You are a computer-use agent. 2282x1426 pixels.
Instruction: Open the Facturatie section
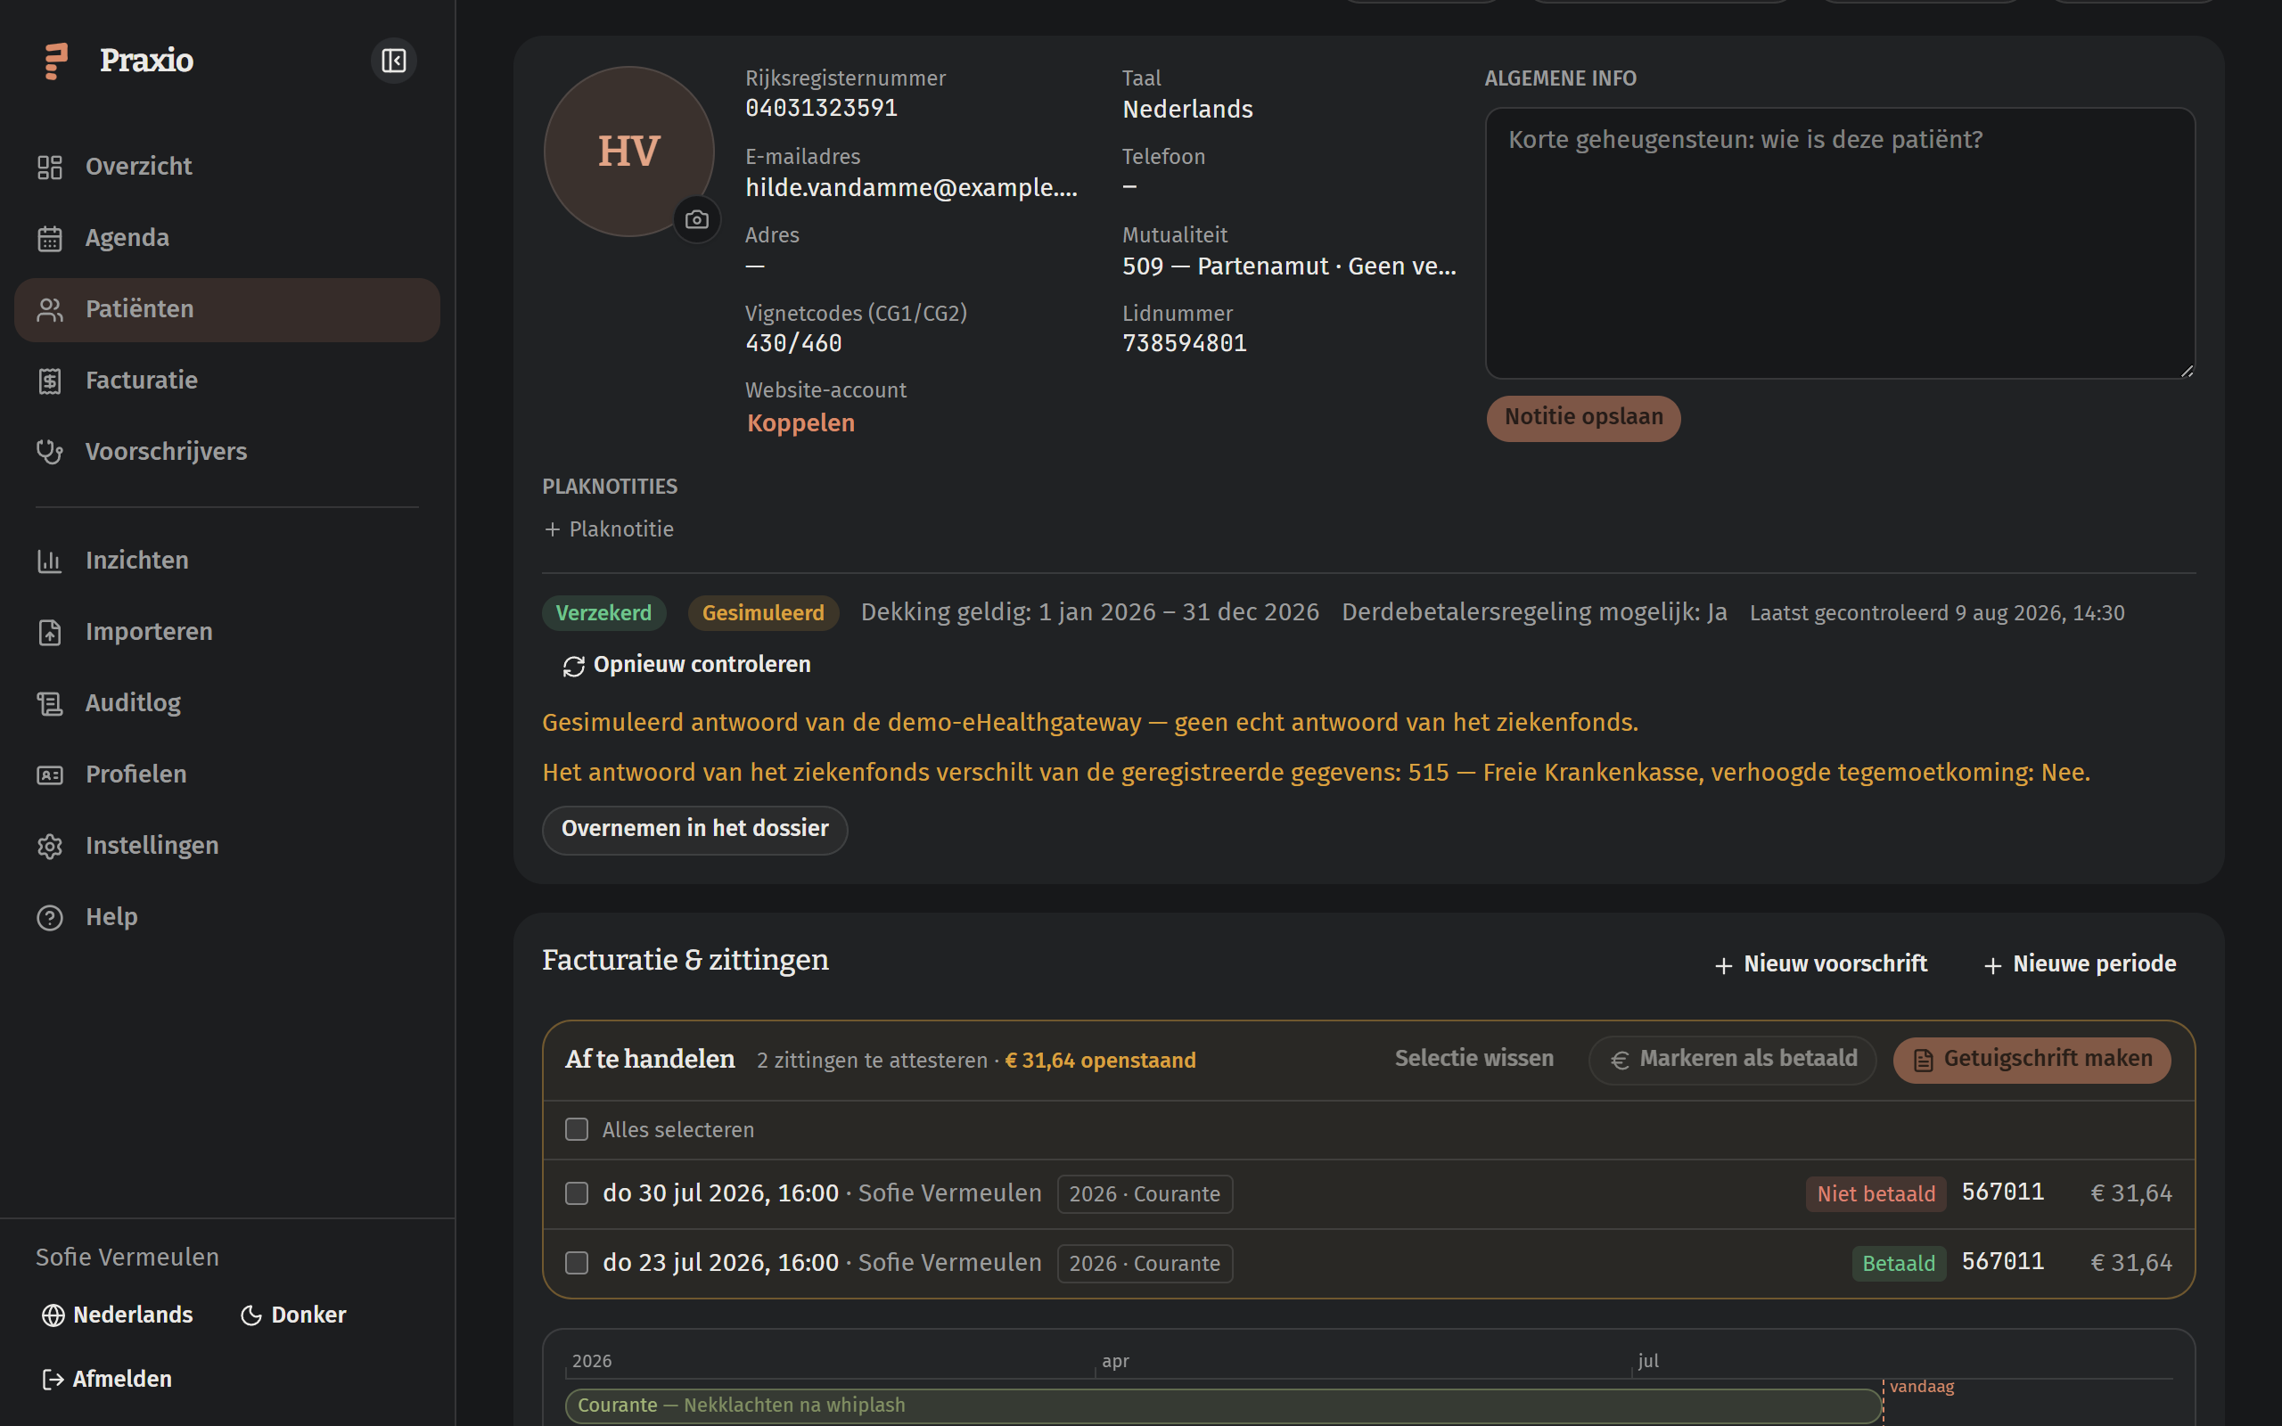pos(227,381)
